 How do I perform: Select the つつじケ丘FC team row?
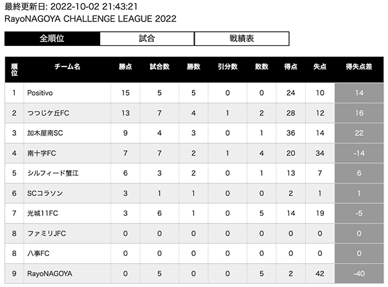[194, 113]
